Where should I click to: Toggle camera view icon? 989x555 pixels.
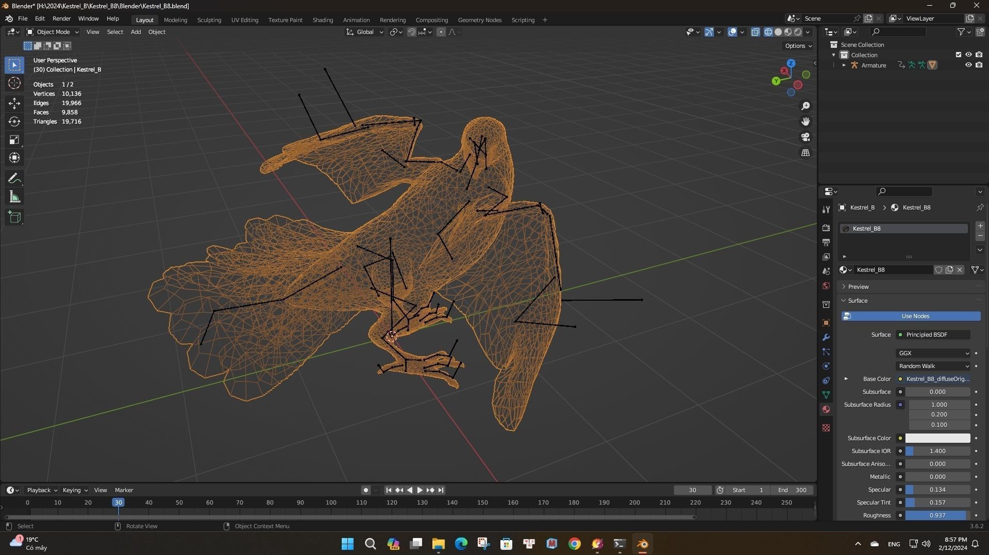click(806, 137)
